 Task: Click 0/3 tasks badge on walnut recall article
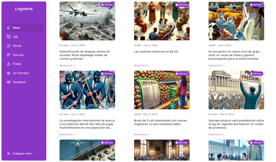tap(181, 74)
